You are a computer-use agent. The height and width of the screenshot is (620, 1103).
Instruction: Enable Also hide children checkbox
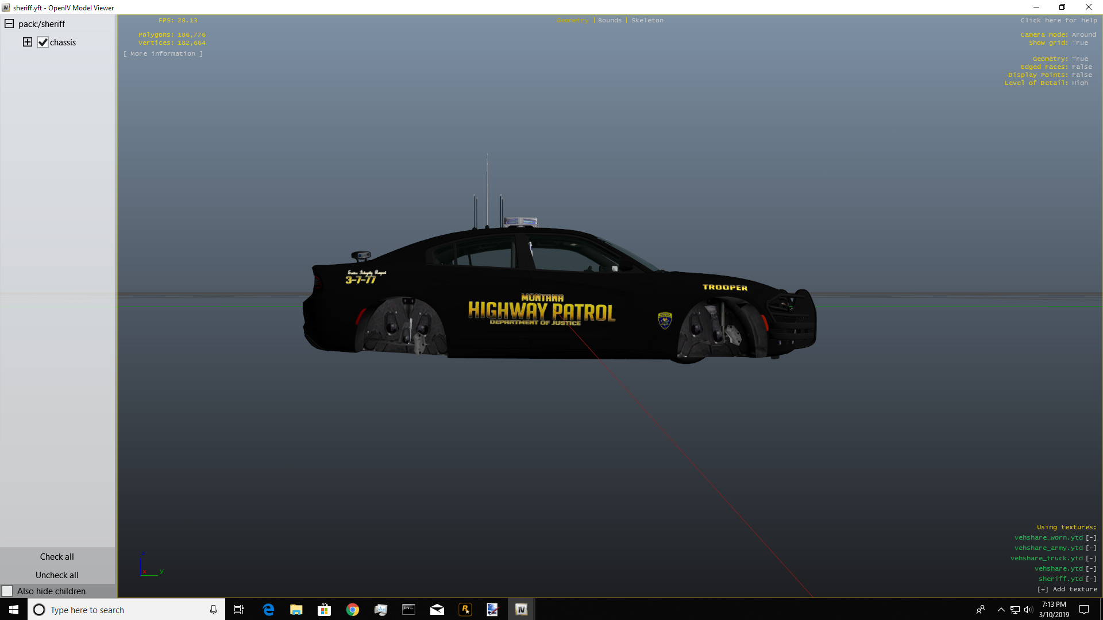(7, 591)
